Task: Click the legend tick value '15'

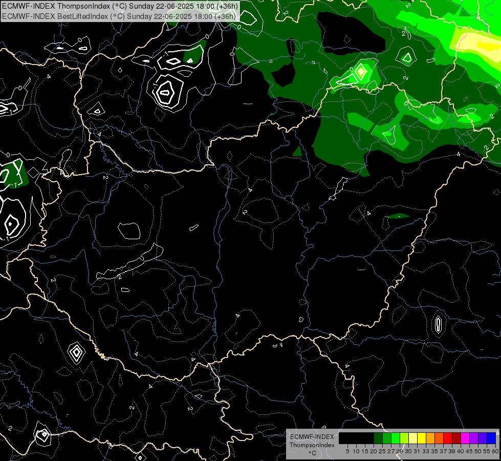Action: click(x=365, y=451)
